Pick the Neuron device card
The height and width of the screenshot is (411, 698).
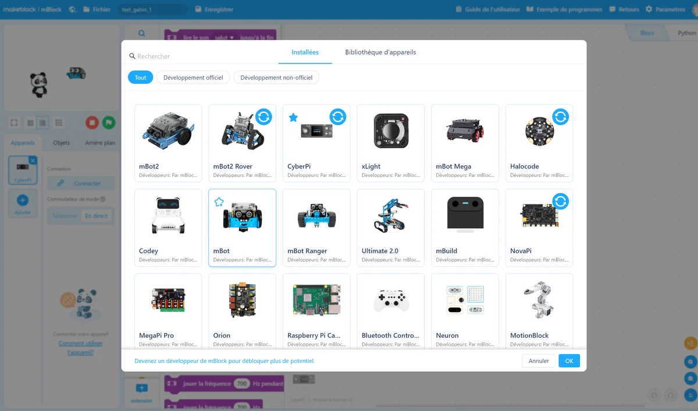tap(465, 311)
